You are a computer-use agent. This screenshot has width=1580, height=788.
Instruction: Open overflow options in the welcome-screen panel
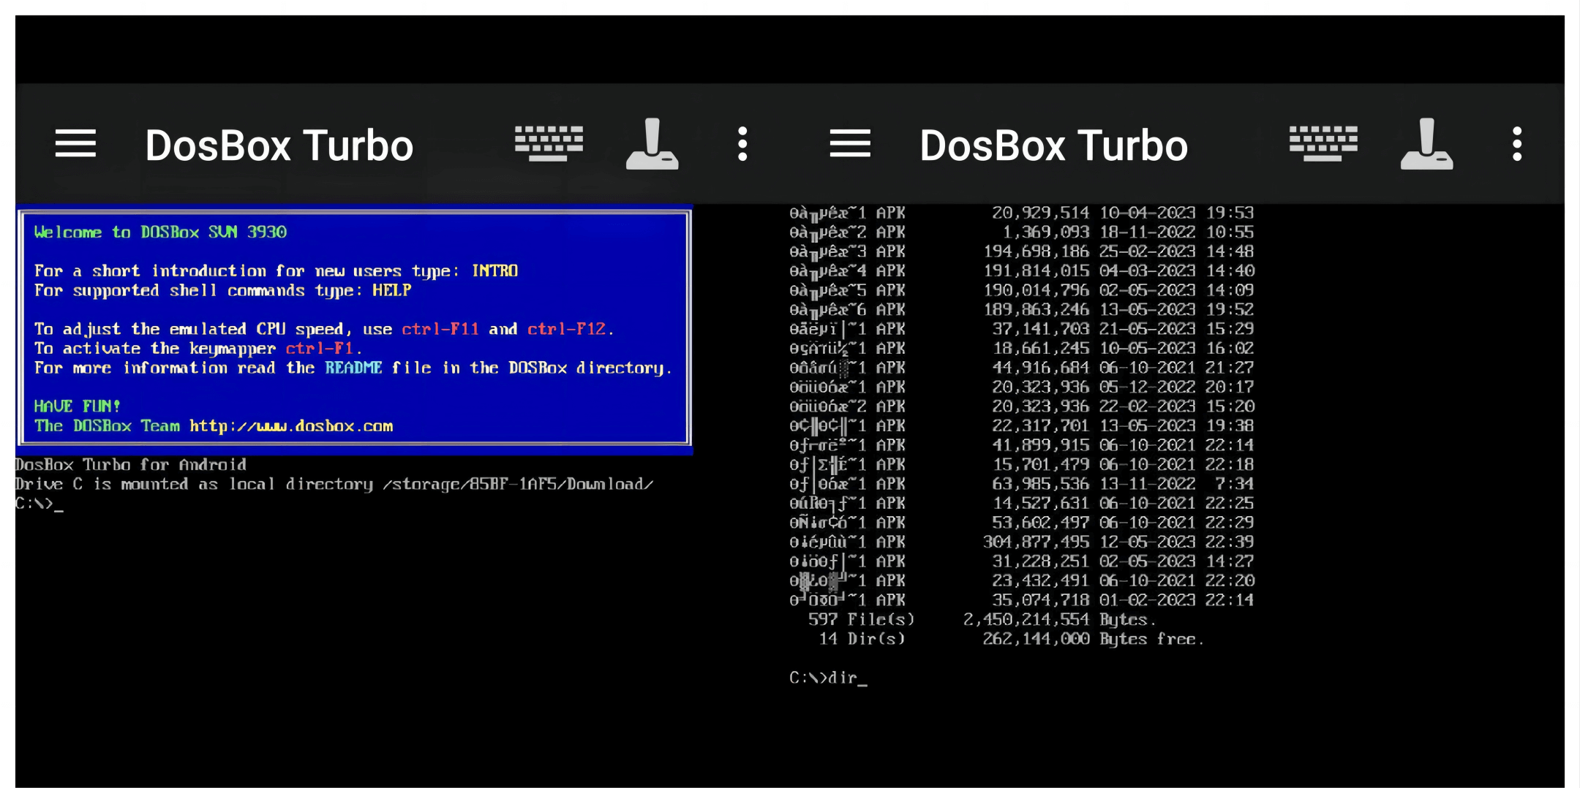pyautogui.click(x=742, y=143)
